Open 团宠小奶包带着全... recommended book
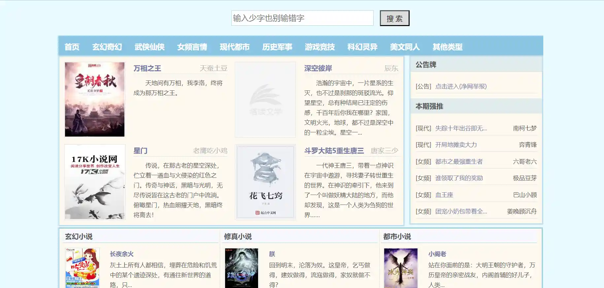The width and height of the screenshot is (604, 288). pyautogui.click(x=461, y=211)
